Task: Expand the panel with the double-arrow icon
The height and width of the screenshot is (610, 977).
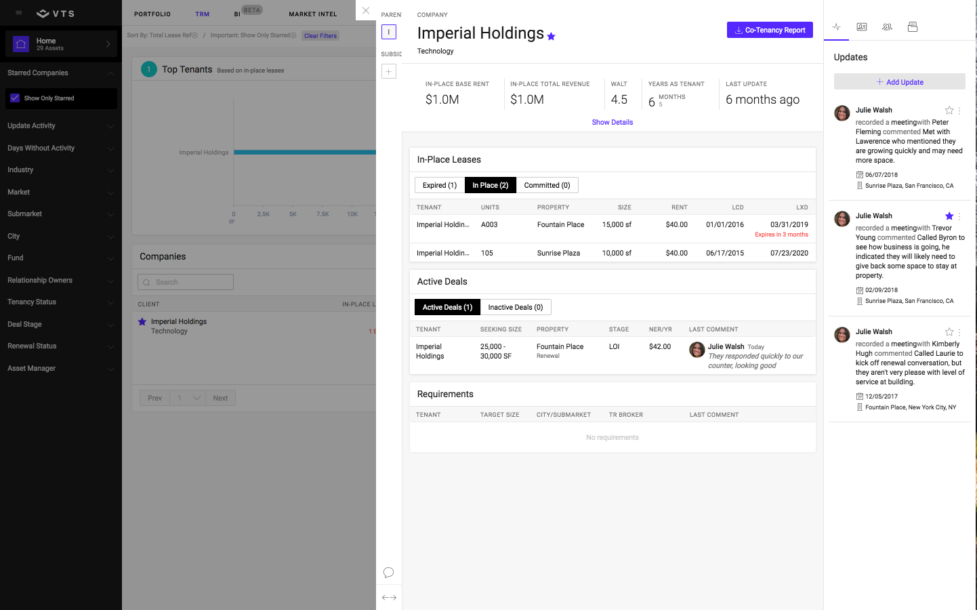Action: pos(389,597)
